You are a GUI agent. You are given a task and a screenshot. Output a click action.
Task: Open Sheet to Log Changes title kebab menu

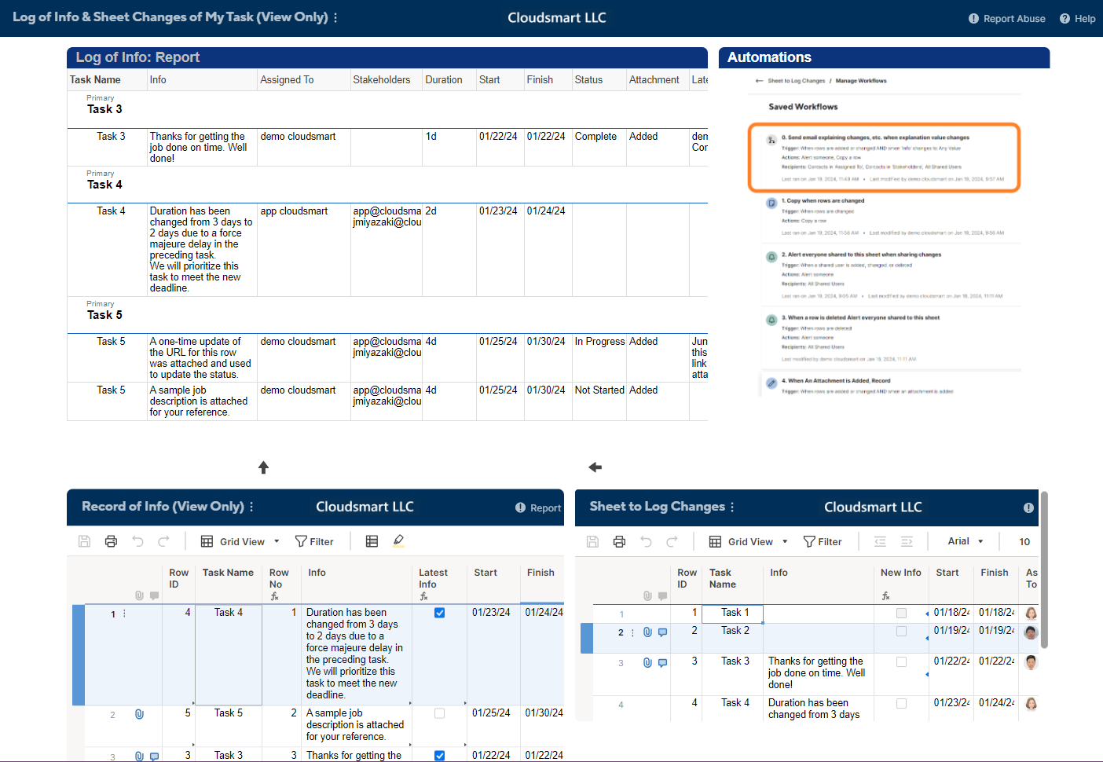point(732,507)
